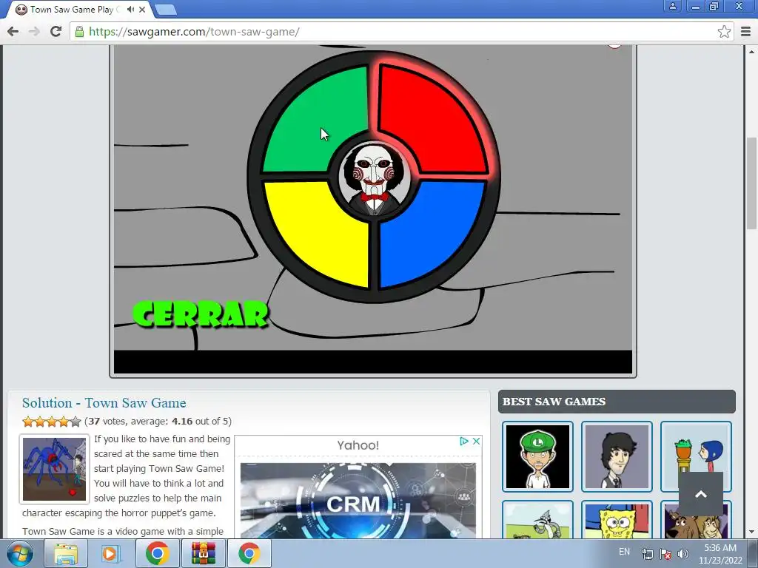Mute the tab using the speaker icon
Image resolution: width=758 pixels, height=568 pixels.
[x=130, y=9]
